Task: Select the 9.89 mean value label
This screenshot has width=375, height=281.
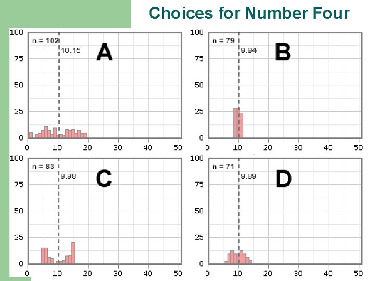Action: pos(248,177)
